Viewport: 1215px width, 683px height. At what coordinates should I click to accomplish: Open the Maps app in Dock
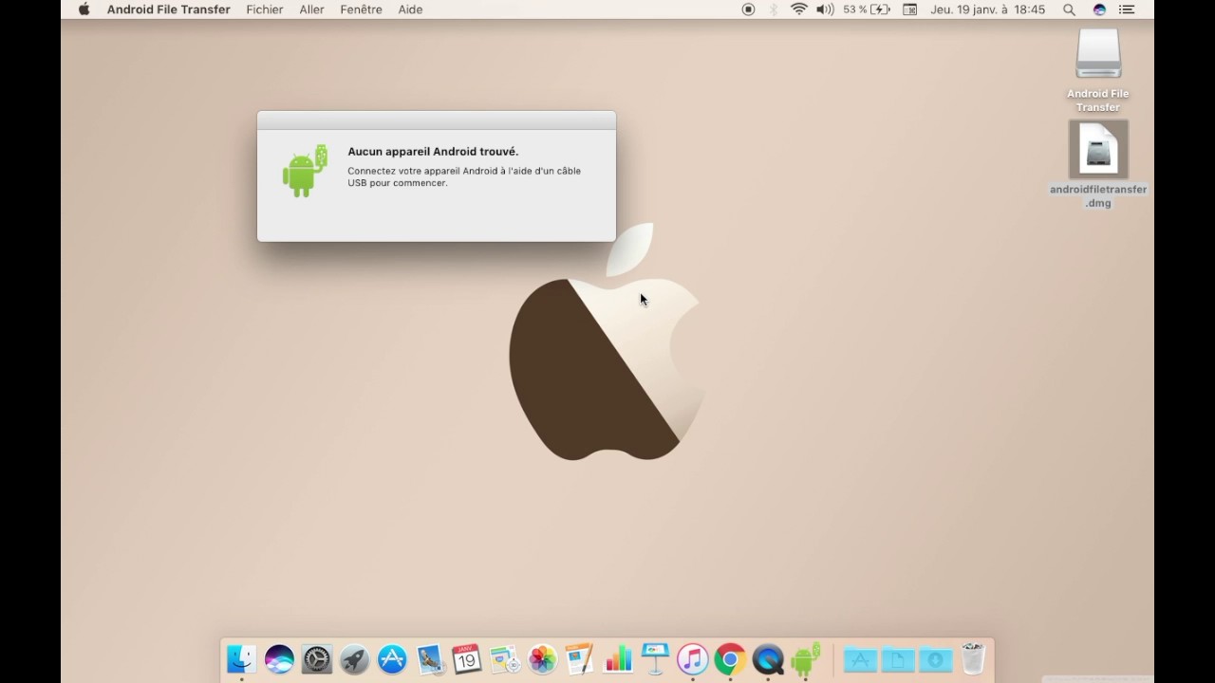(505, 658)
